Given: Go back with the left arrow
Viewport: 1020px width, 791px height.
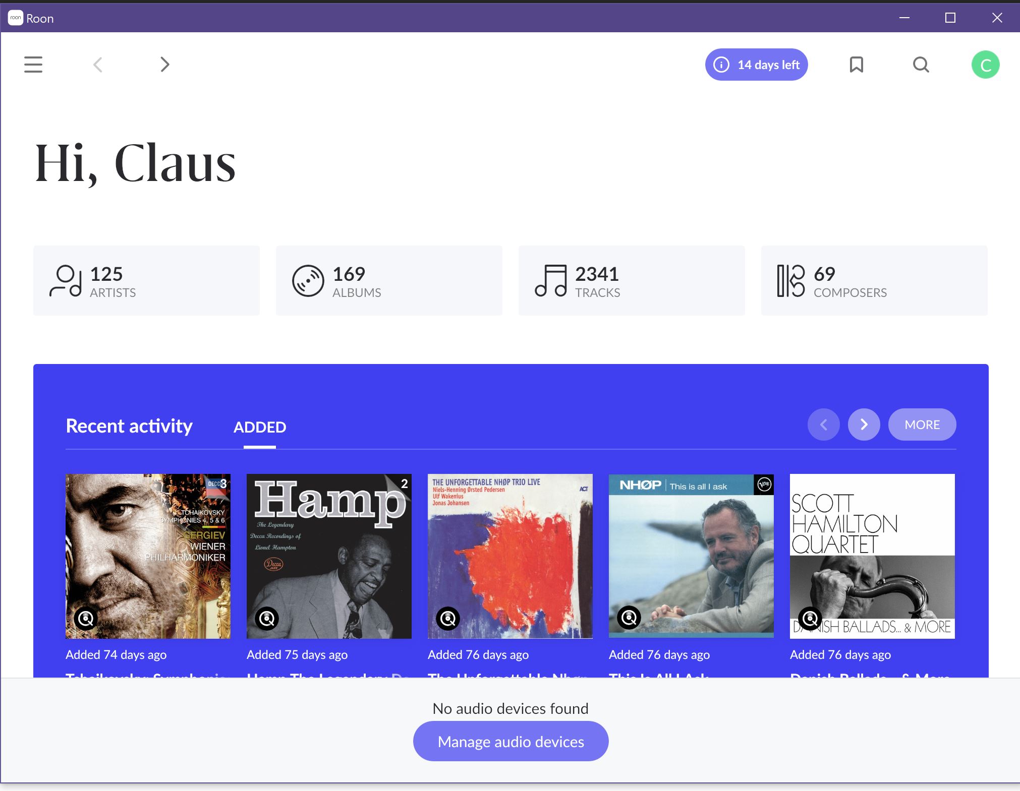Looking at the screenshot, I should click(x=98, y=65).
